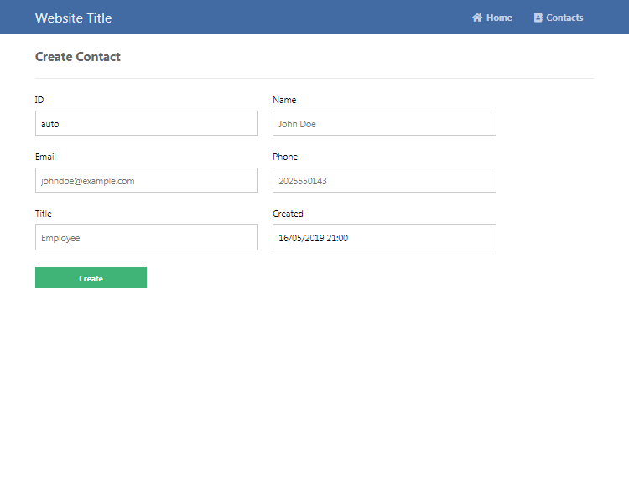This screenshot has height=490, width=629.
Task: Click the Created field label
Action: [x=288, y=214]
